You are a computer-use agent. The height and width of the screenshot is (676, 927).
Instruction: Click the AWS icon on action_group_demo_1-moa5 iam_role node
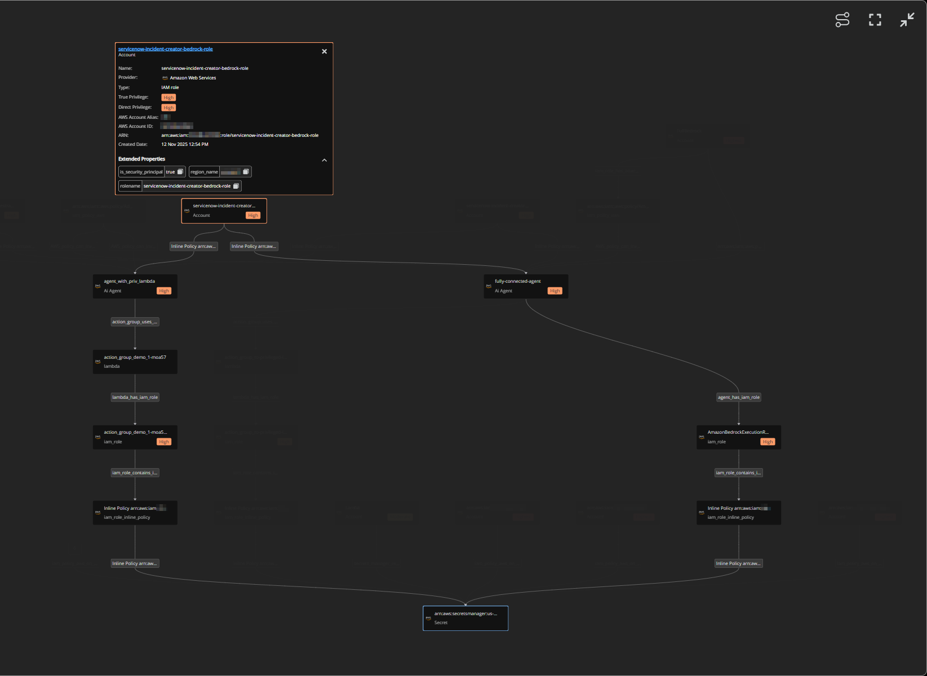(98, 437)
